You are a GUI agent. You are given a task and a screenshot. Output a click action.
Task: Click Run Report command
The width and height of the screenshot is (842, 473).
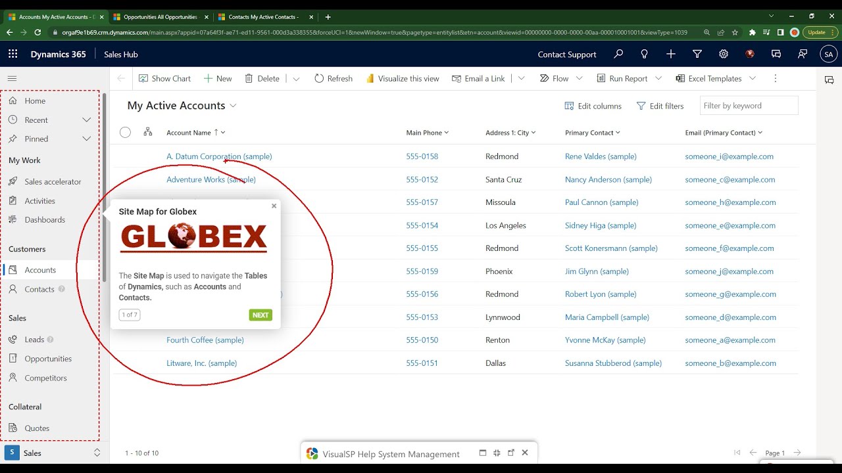pos(622,78)
